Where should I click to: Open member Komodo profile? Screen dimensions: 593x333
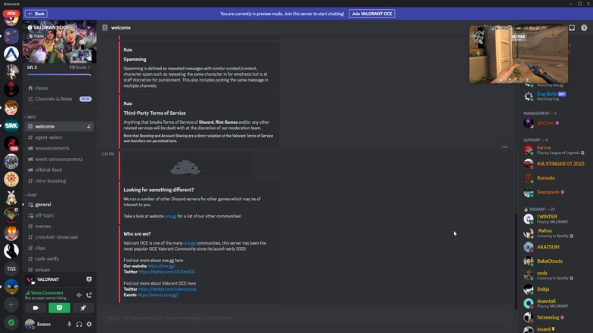pyautogui.click(x=554, y=178)
